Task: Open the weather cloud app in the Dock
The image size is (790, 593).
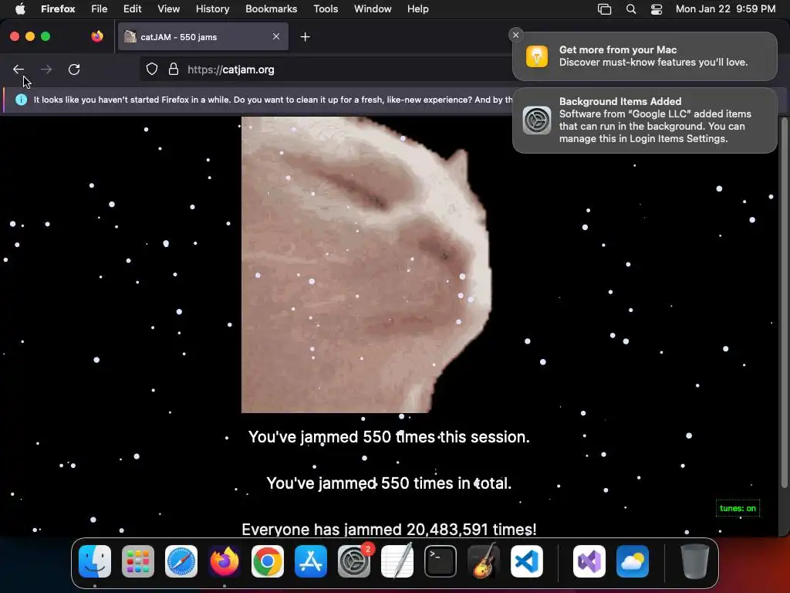Action: coord(633,561)
